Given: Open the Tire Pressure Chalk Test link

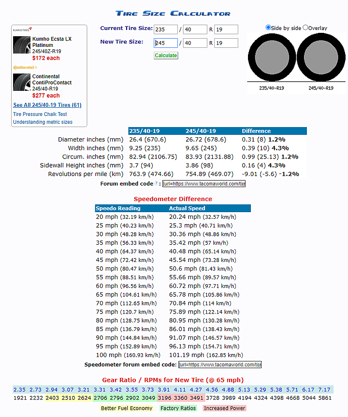Looking at the screenshot, I should 40,114.
